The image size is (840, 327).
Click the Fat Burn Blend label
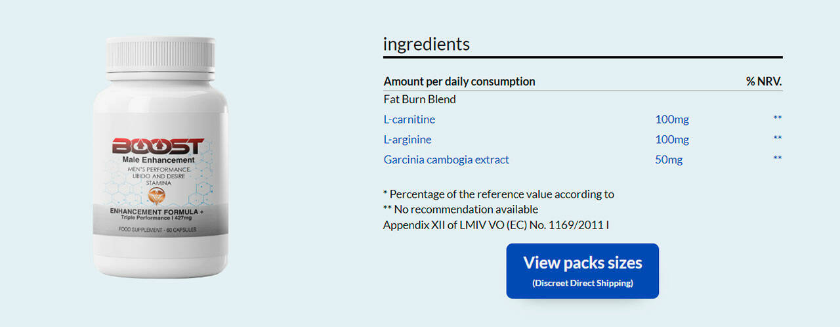[x=420, y=100]
